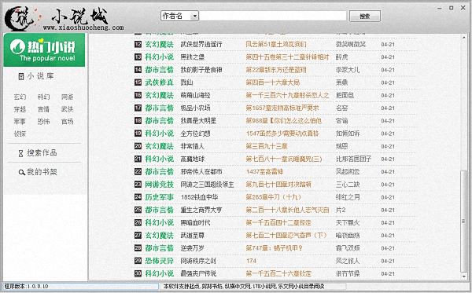Click rank badge 12 in the list

coord(138,44)
